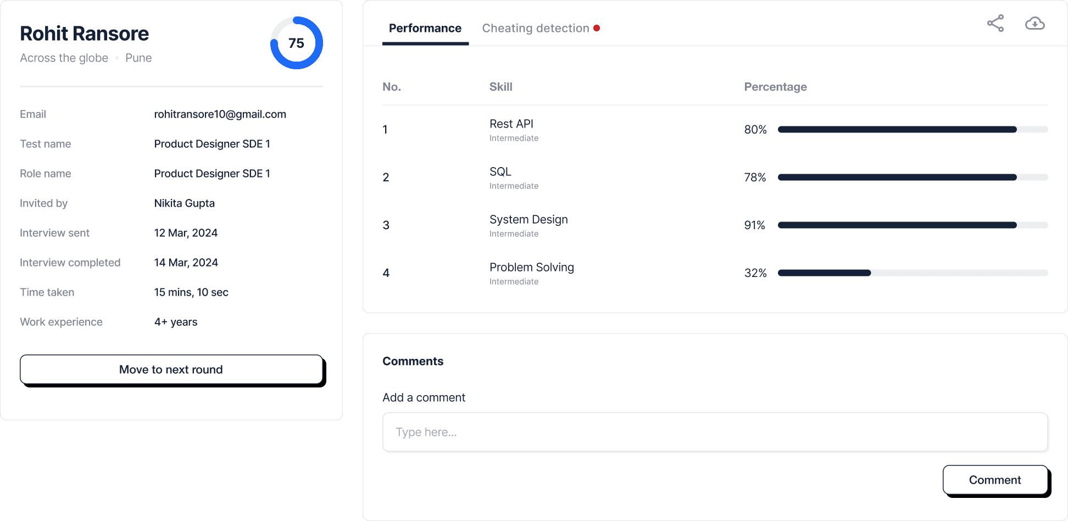Click the cloud download icon
Image resolution: width=1068 pixels, height=521 pixels.
(1034, 24)
